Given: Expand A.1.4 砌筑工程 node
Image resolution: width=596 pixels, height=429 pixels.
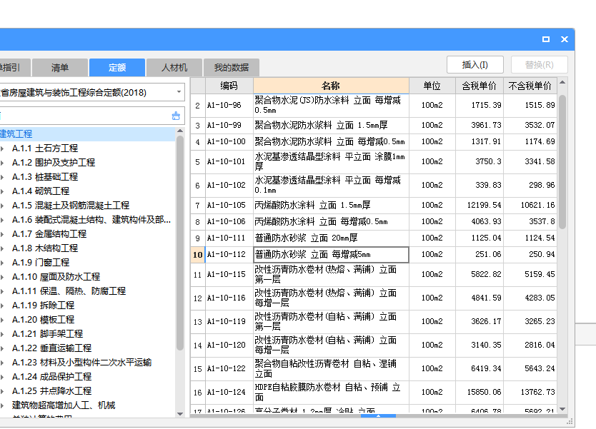Looking at the screenshot, I should pos(3,191).
